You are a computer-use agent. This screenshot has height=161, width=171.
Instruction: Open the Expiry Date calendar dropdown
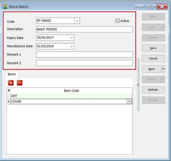tap(71, 38)
